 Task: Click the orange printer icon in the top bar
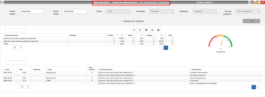pyautogui.click(x=259, y=2)
